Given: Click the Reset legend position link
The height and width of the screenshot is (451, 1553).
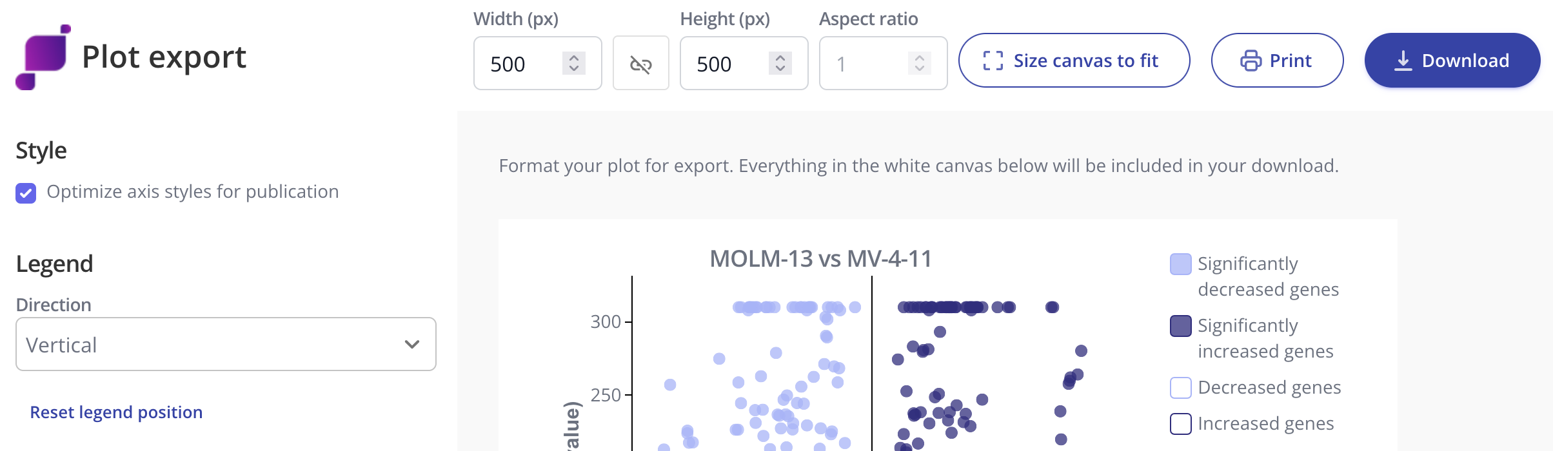Looking at the screenshot, I should coord(117,412).
